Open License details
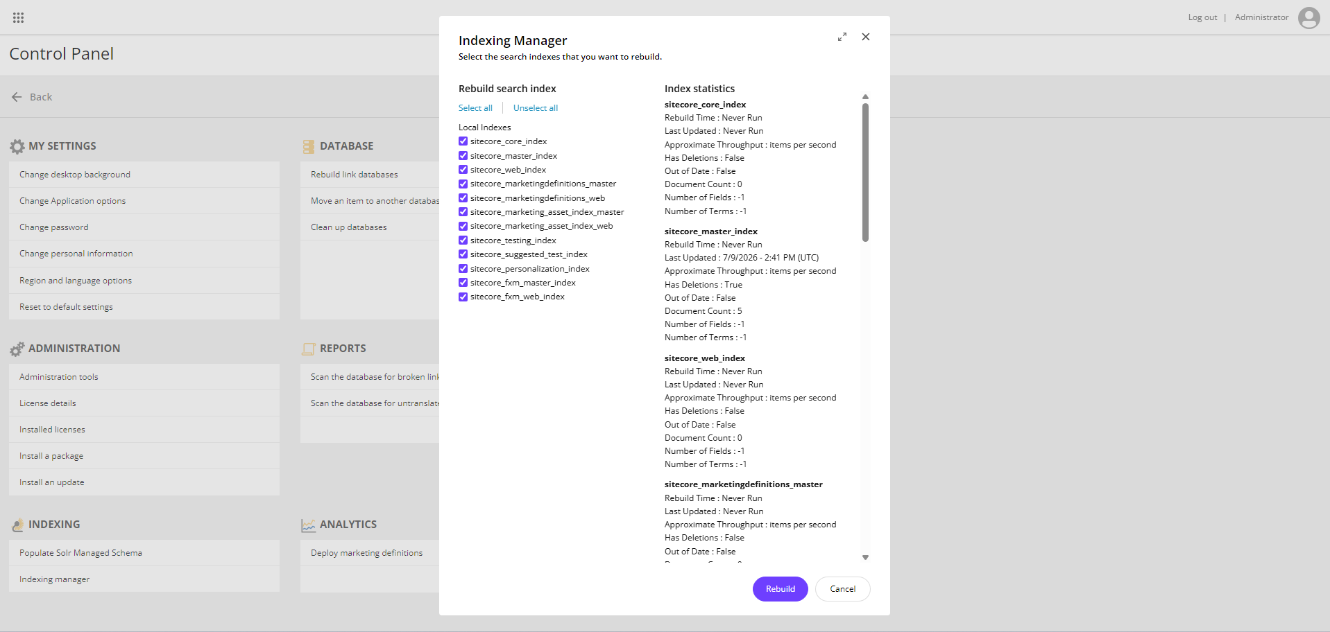 coord(144,403)
